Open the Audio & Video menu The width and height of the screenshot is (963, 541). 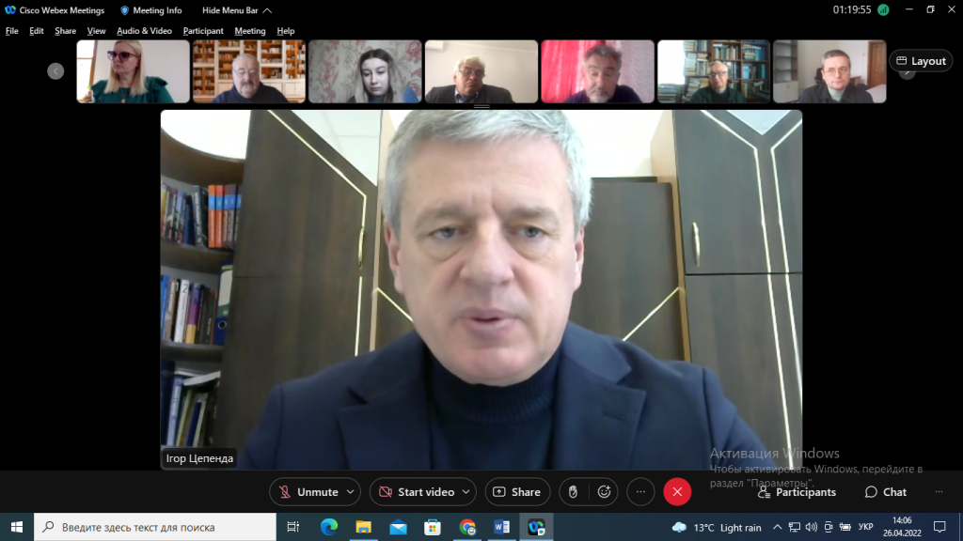(x=144, y=31)
